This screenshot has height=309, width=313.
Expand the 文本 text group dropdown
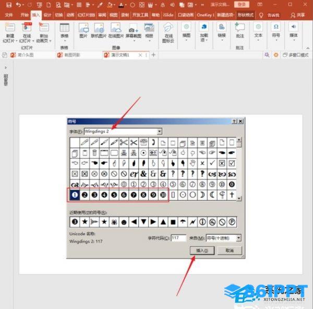(x=258, y=40)
